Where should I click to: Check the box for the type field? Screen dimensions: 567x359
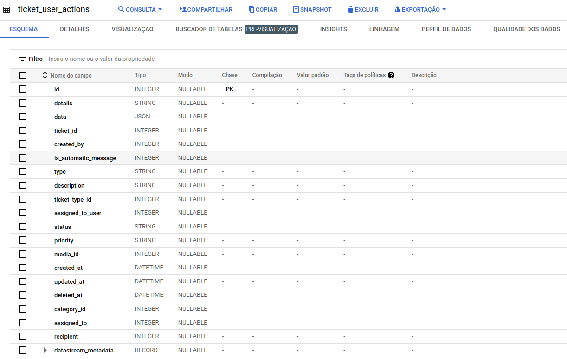coord(23,171)
